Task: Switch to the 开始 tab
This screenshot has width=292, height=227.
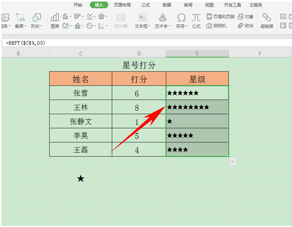Action: (78, 5)
